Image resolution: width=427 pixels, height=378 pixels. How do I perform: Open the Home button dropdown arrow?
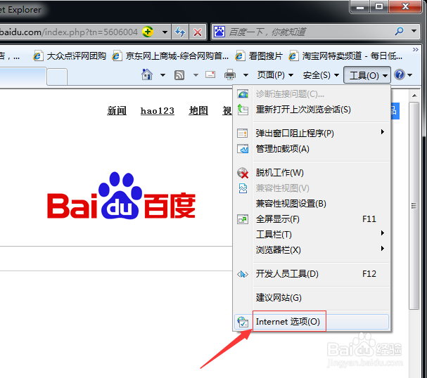[x=162, y=75]
